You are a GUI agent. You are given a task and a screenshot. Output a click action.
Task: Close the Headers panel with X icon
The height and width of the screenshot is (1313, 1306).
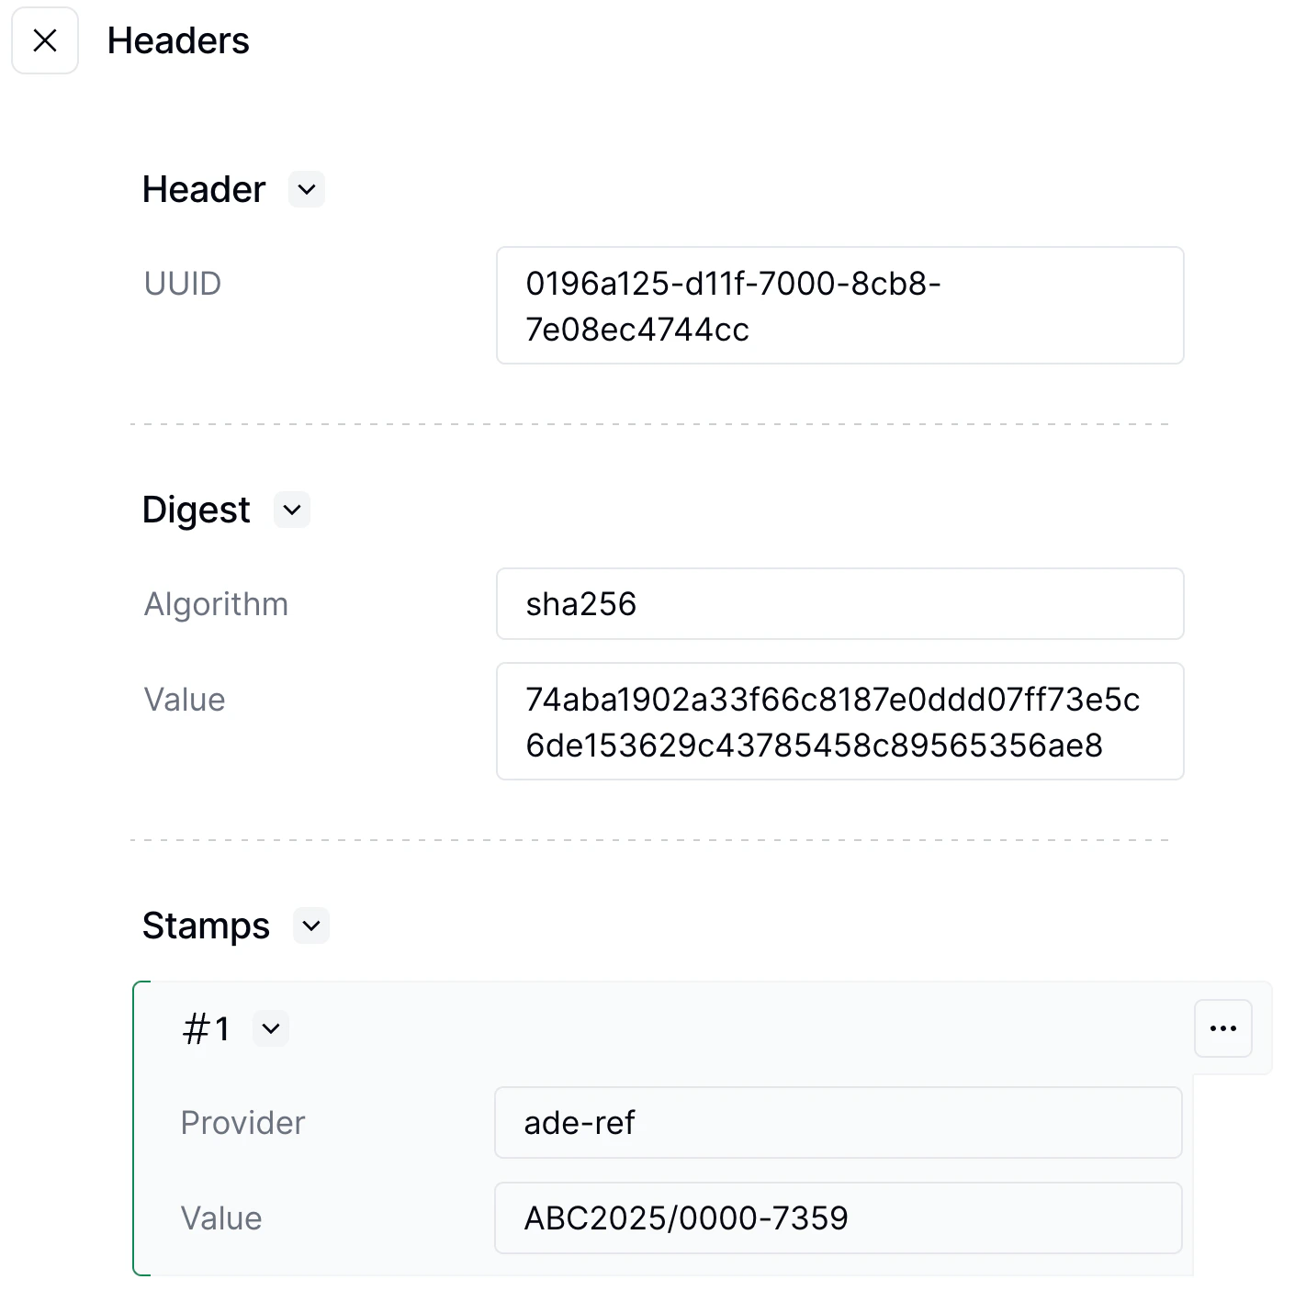[45, 40]
